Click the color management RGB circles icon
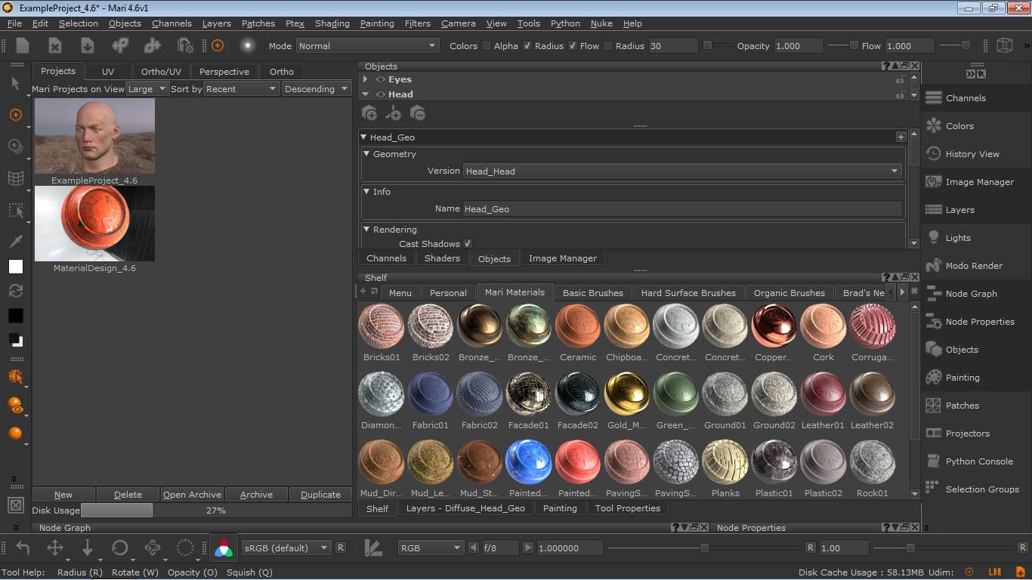 click(224, 548)
